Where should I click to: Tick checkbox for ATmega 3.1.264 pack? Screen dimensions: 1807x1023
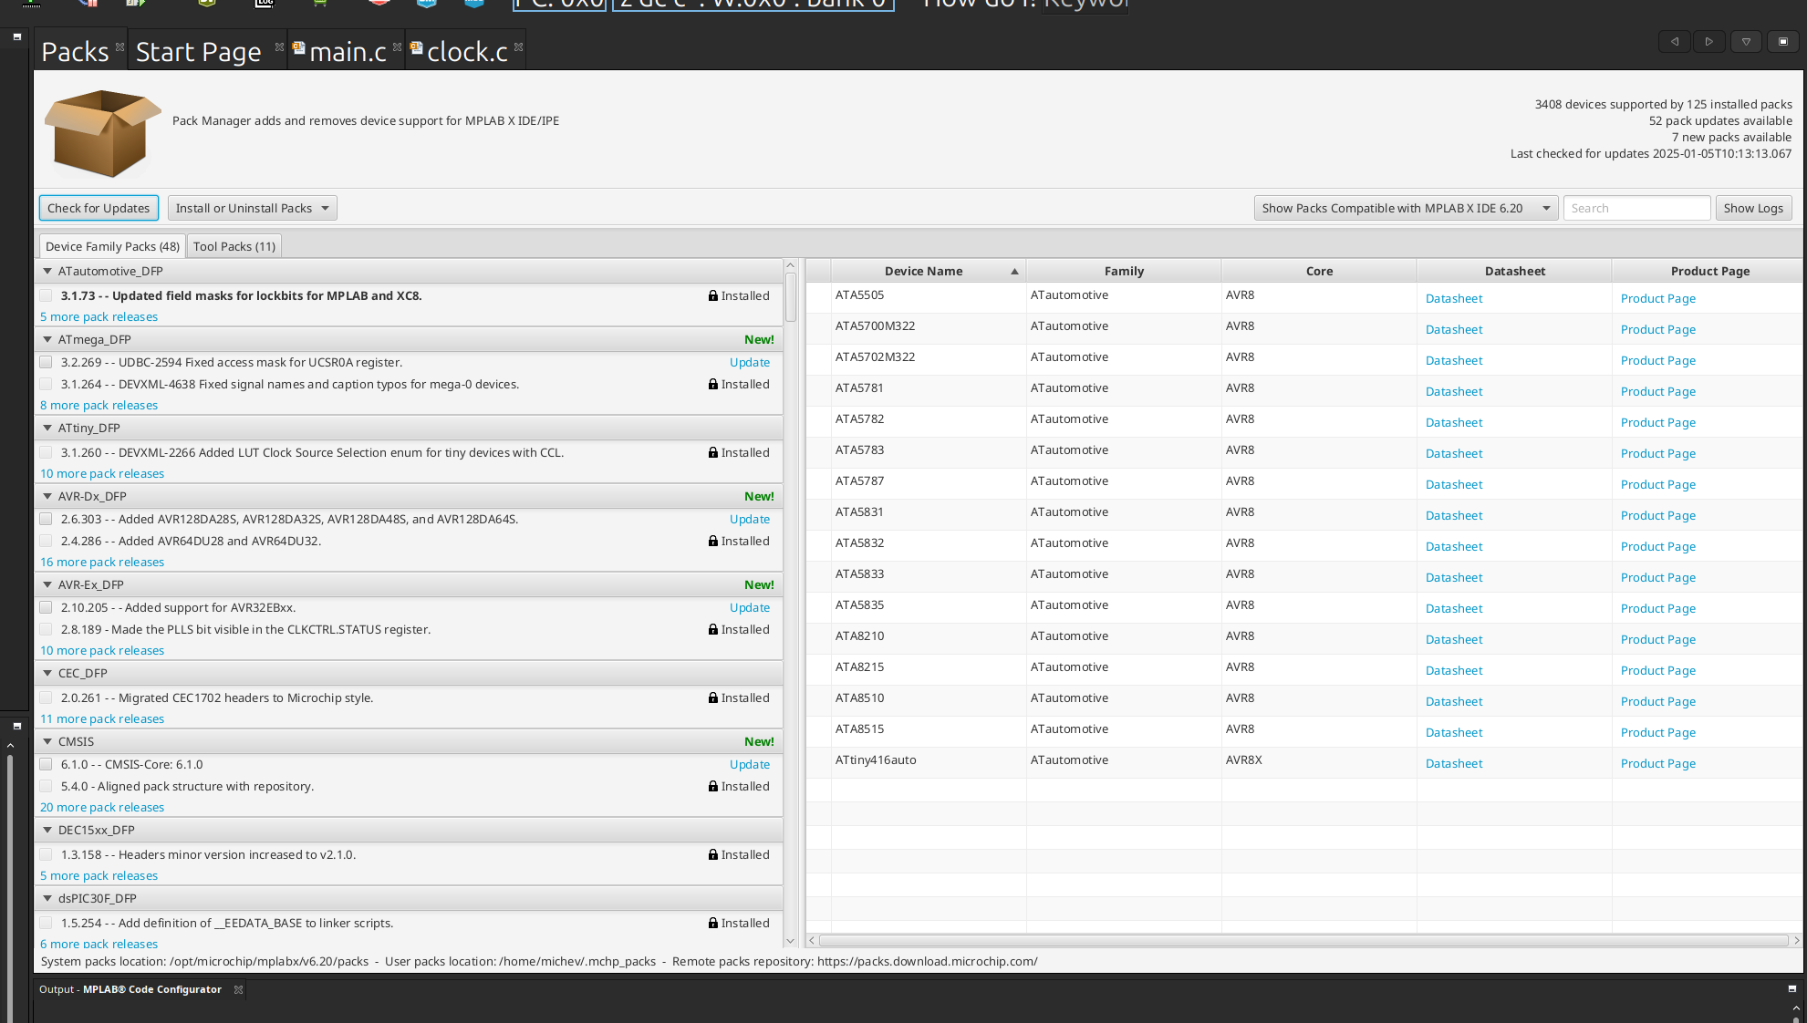point(46,384)
